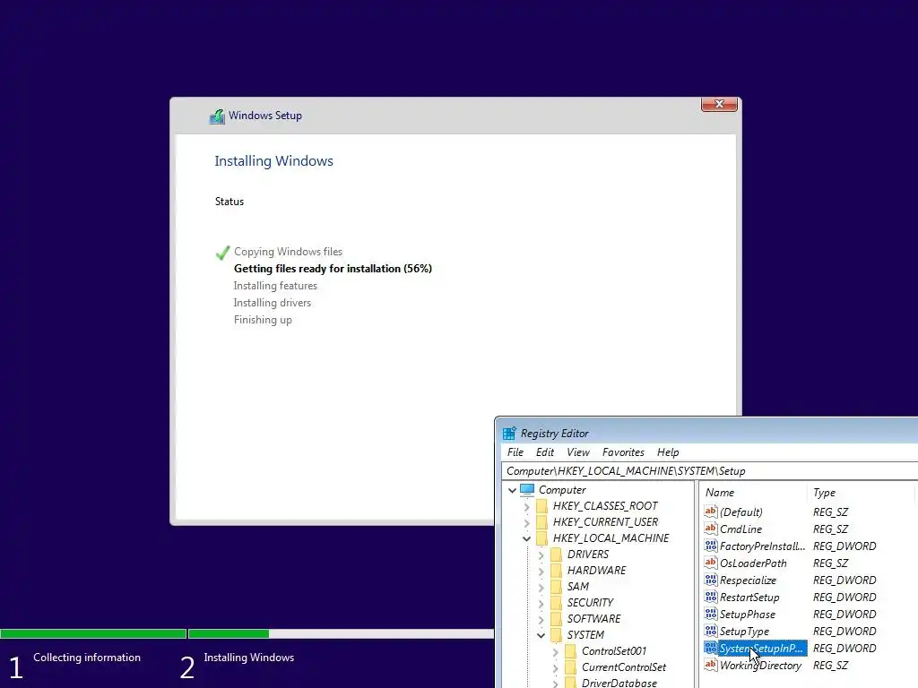Click the REG_DWORD type of the SetupPhase value
918x688 pixels.
coord(844,614)
